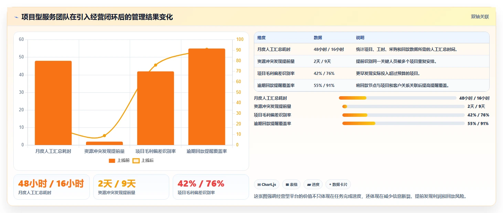Click the x-axis label 资源冲突发现提前量
The width and height of the screenshot is (503, 213).
[104, 151]
